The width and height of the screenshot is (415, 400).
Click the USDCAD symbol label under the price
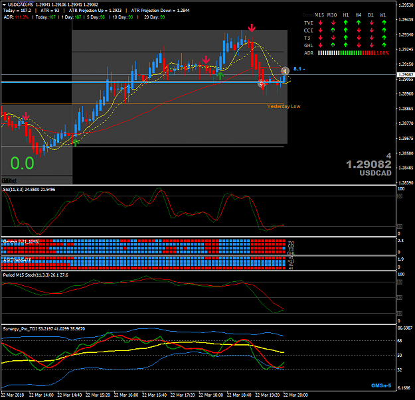(375, 173)
